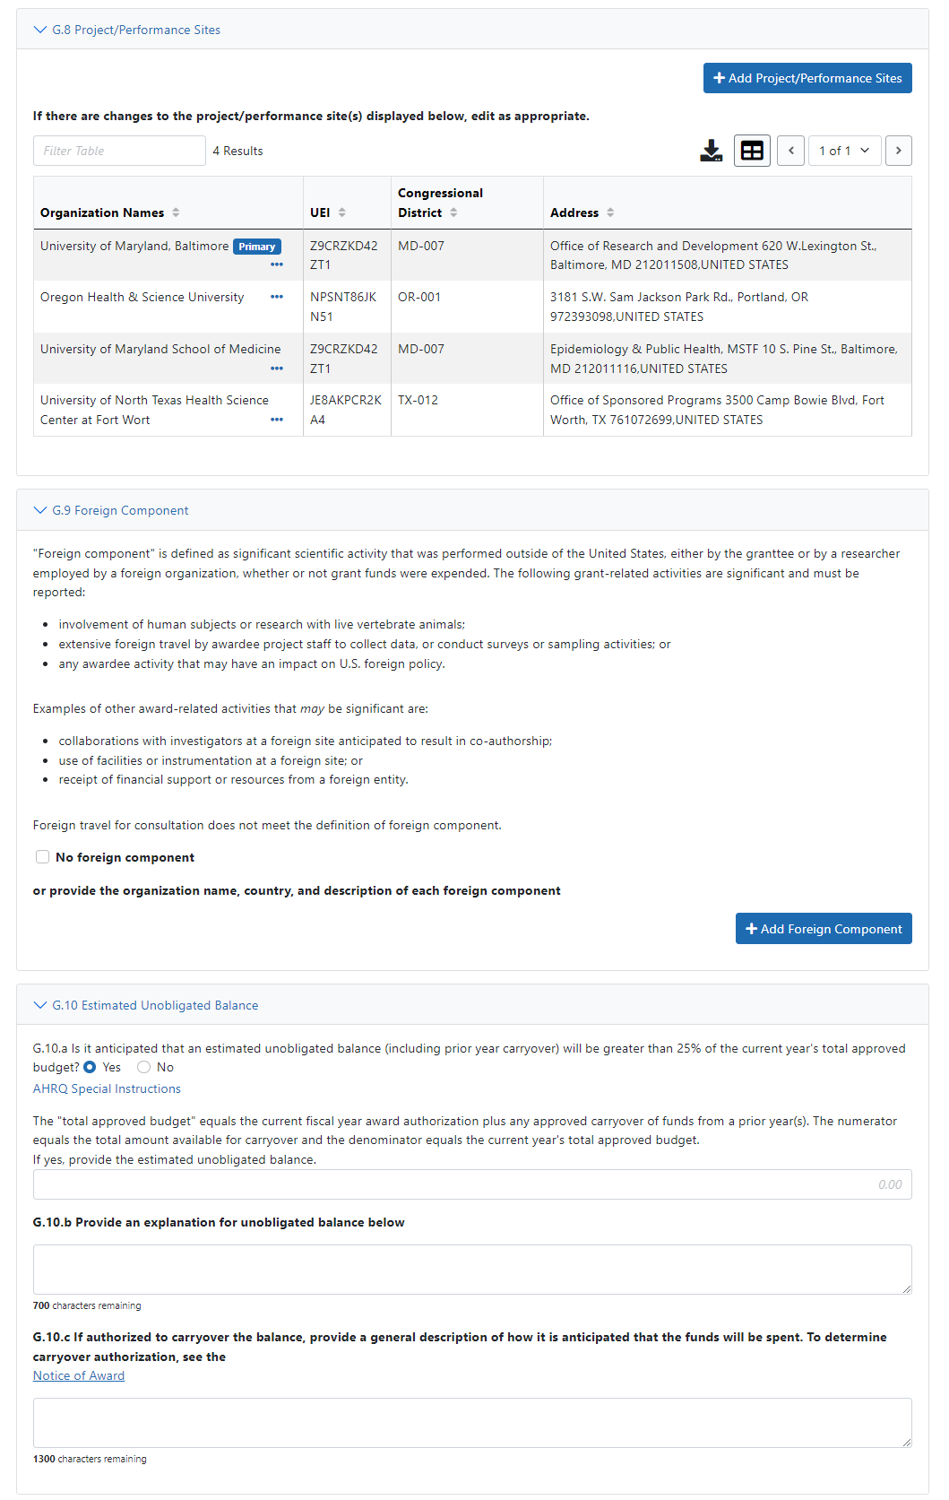This screenshot has width=949, height=1500.
Task: Open the Notice of Award link
Action: coord(79,1375)
